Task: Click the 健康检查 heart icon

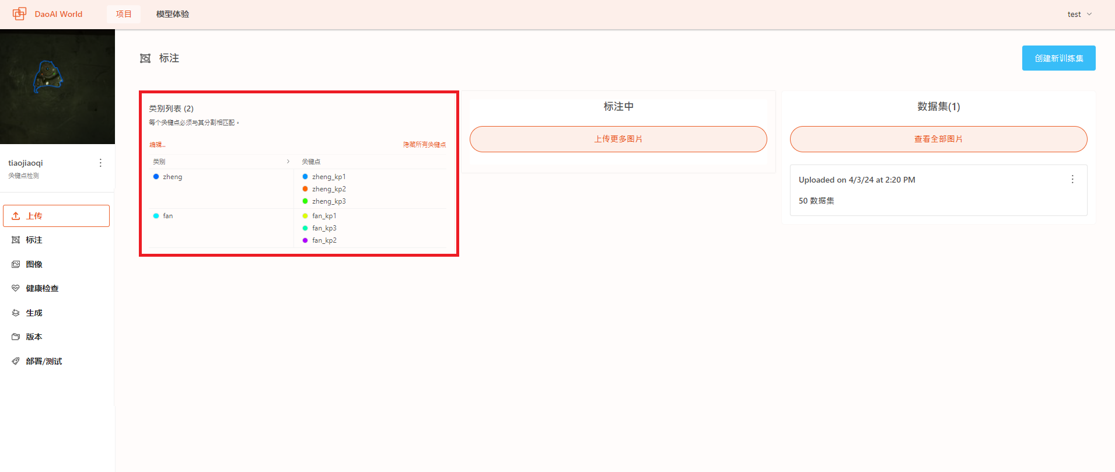Action: click(x=16, y=288)
